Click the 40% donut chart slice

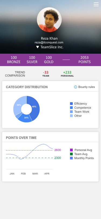34,107
